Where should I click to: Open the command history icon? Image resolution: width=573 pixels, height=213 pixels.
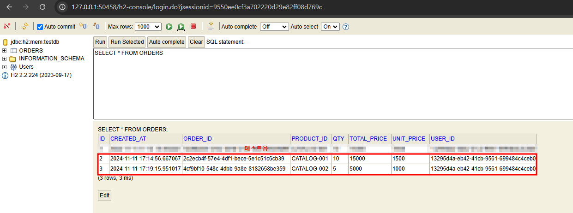211,26
